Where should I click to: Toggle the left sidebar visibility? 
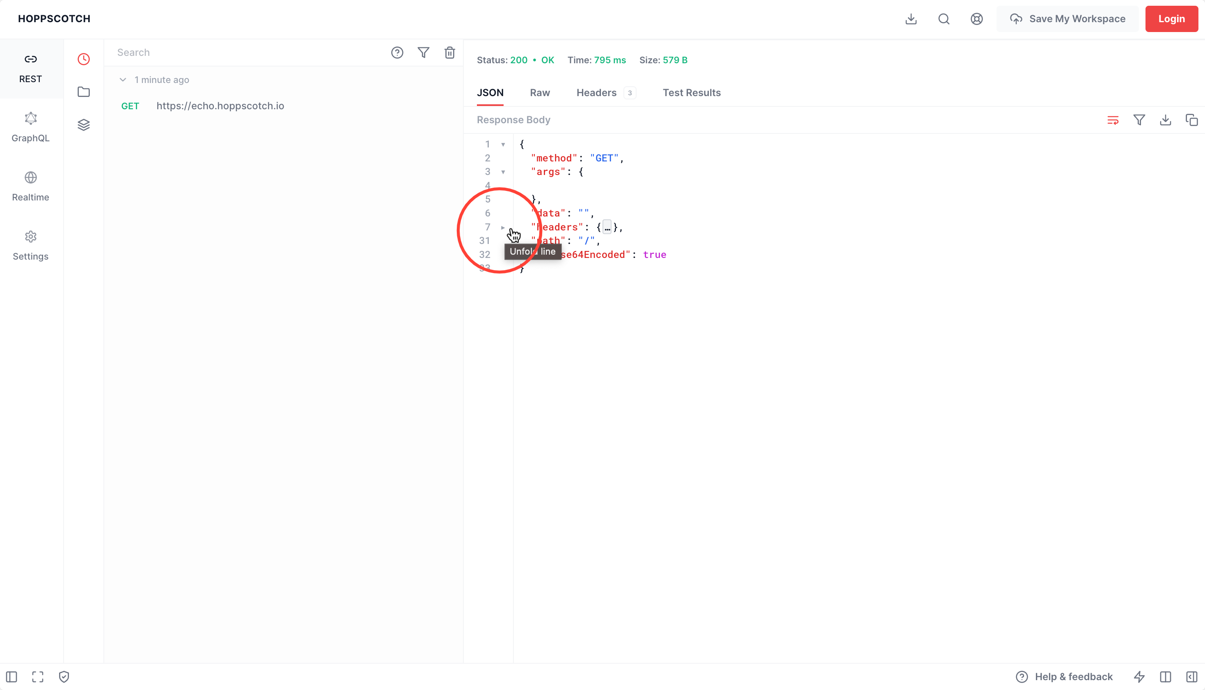(11, 677)
